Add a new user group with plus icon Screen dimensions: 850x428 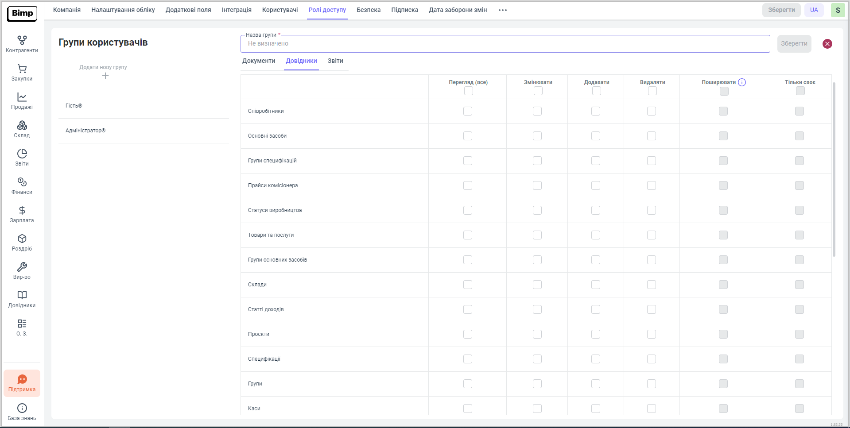105,76
